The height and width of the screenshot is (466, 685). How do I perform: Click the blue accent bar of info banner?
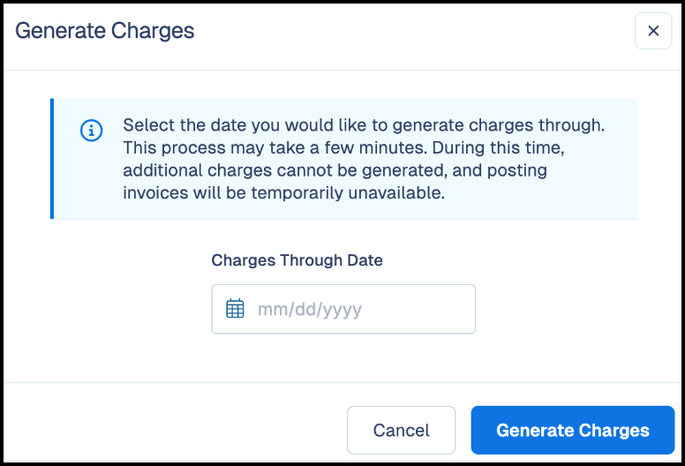52,159
